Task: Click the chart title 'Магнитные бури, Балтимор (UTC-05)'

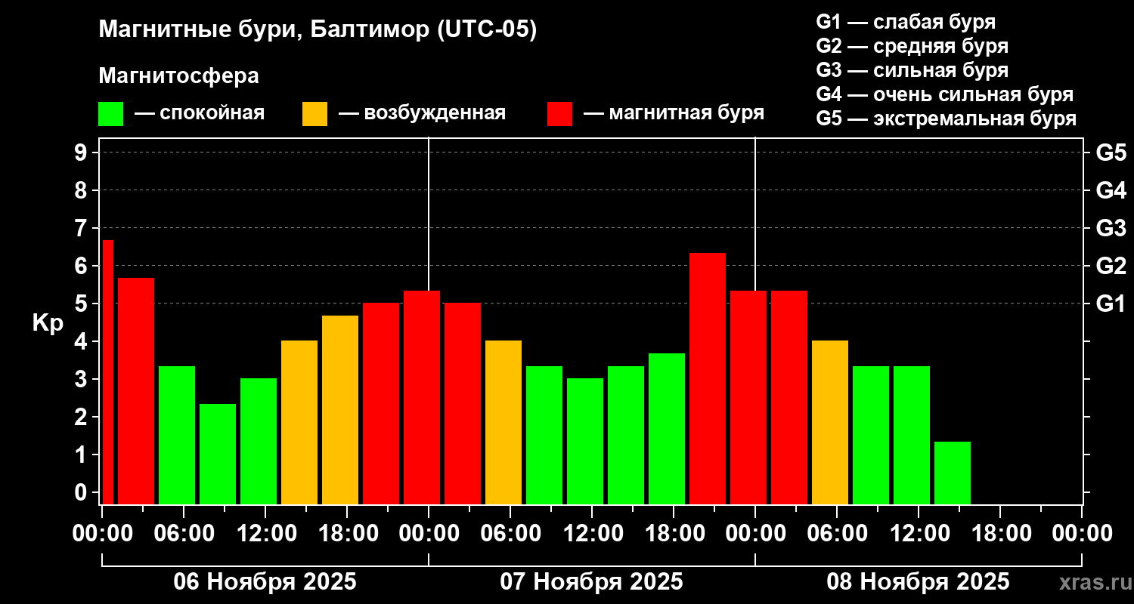Action: coord(318,30)
